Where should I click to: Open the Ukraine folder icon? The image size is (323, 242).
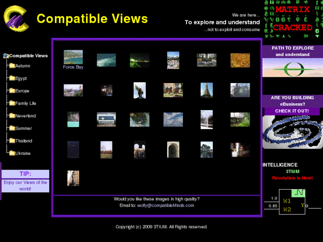(x=12, y=153)
